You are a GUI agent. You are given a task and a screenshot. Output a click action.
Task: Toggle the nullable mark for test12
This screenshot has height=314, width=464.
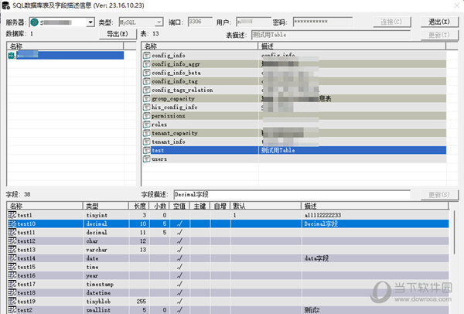179,241
